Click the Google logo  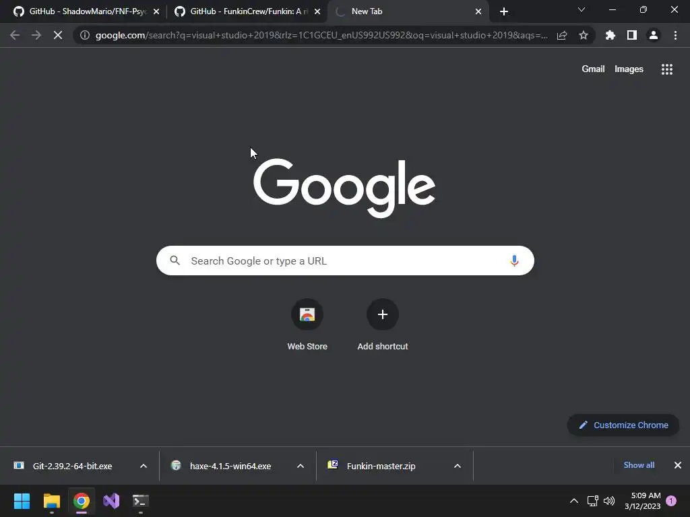point(344,188)
